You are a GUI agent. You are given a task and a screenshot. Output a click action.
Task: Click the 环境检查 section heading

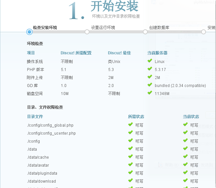coord(35,44)
